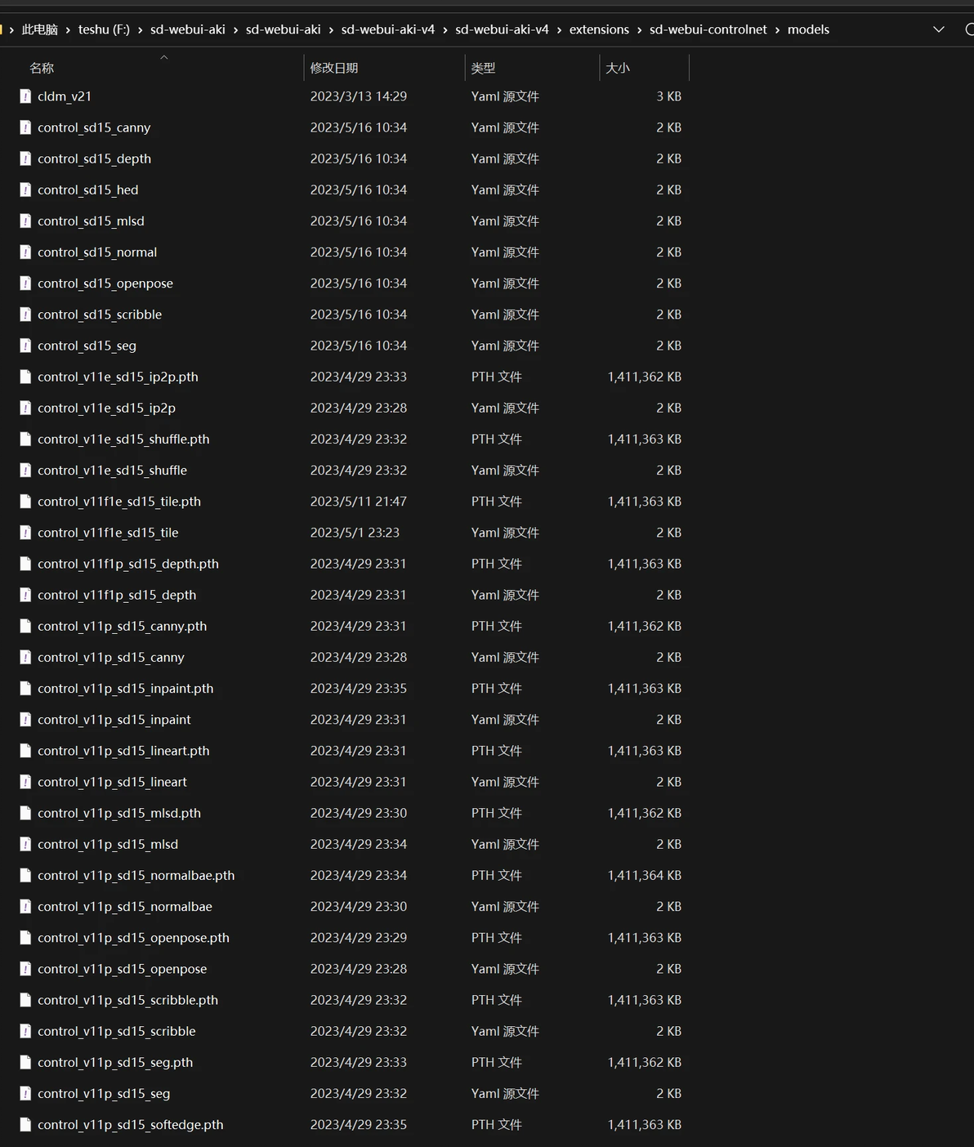Click the control_sd15_openpose Yaml file icon
Screen dimensions: 974x1147
click(x=25, y=283)
